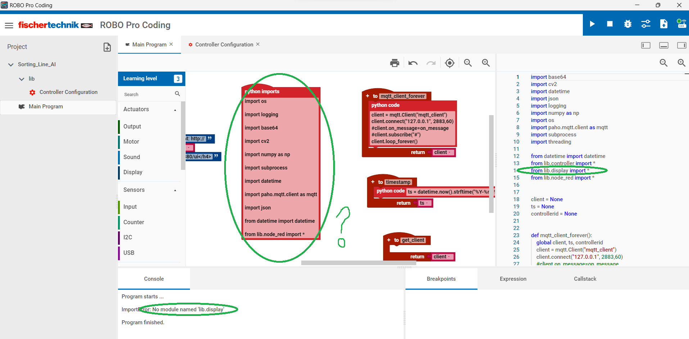Click the fischertechnik logo
This screenshot has height=339, width=689.
pyautogui.click(x=55, y=25)
